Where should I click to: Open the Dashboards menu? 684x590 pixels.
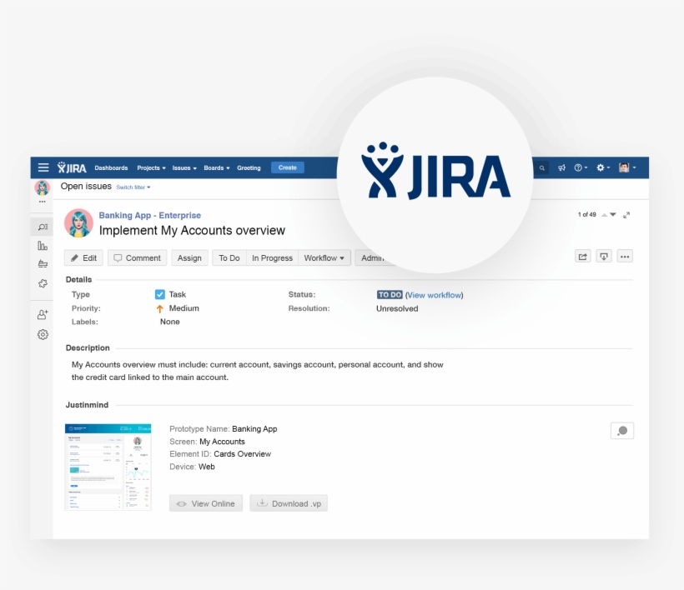111,167
